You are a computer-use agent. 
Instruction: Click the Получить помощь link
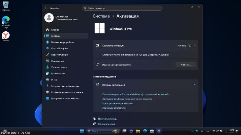click(107, 119)
